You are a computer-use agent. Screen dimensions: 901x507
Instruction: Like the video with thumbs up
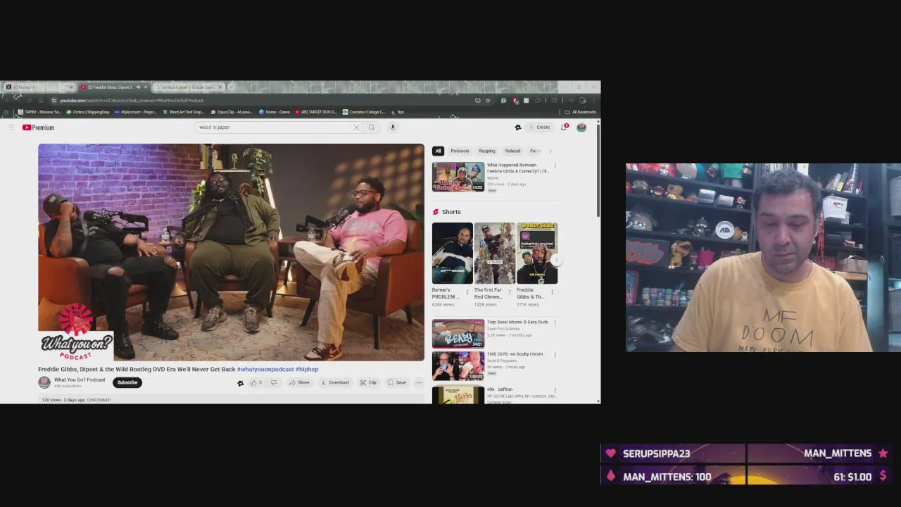256,382
